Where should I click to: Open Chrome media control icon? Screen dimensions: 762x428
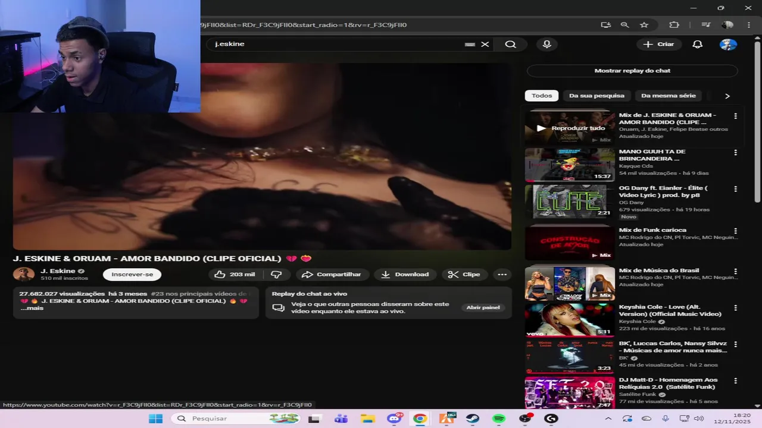click(x=705, y=25)
